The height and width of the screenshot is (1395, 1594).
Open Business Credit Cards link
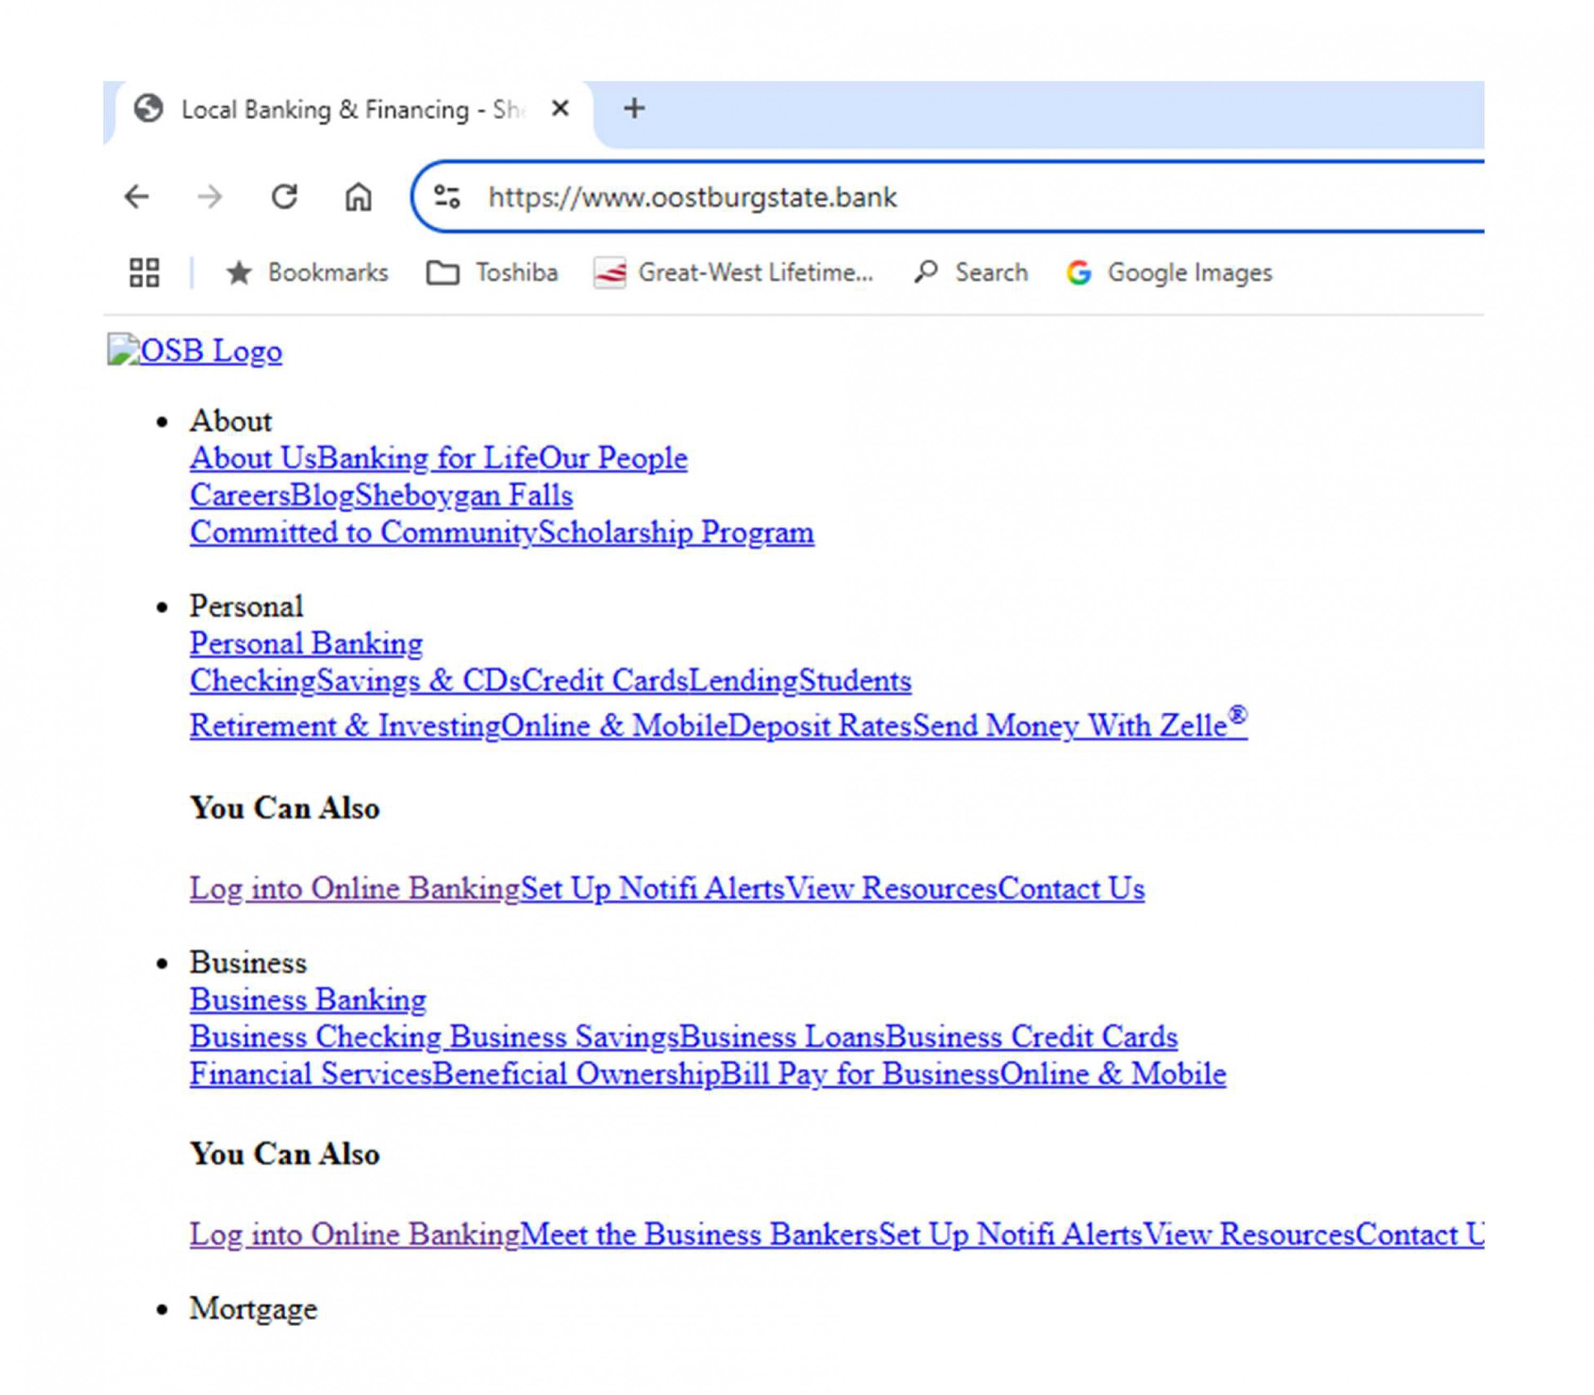[1031, 1037]
